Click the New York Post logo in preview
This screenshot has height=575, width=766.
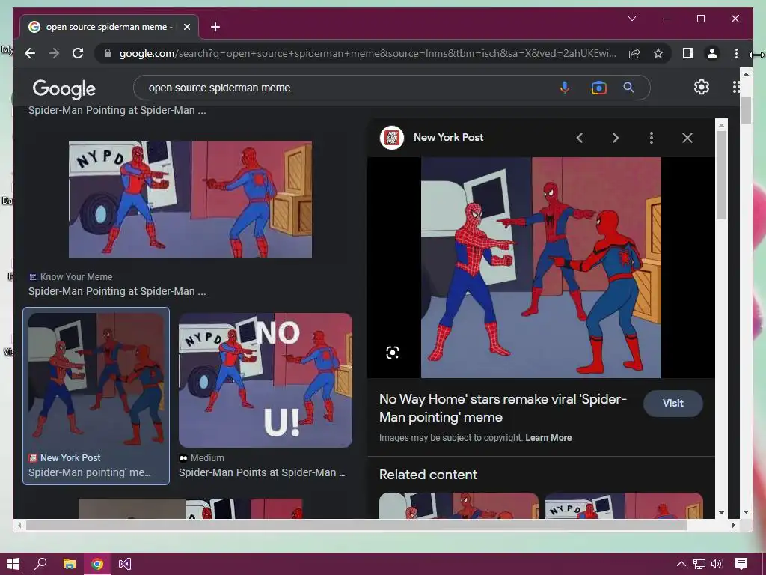click(392, 138)
